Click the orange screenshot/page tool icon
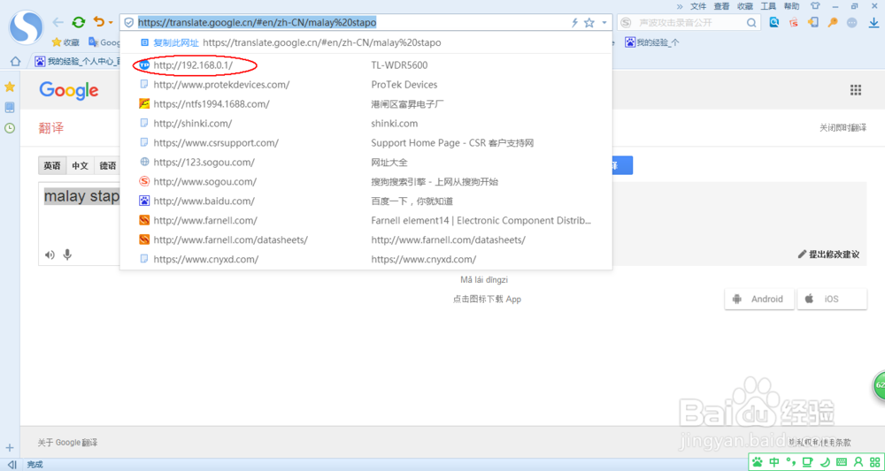 [813, 23]
